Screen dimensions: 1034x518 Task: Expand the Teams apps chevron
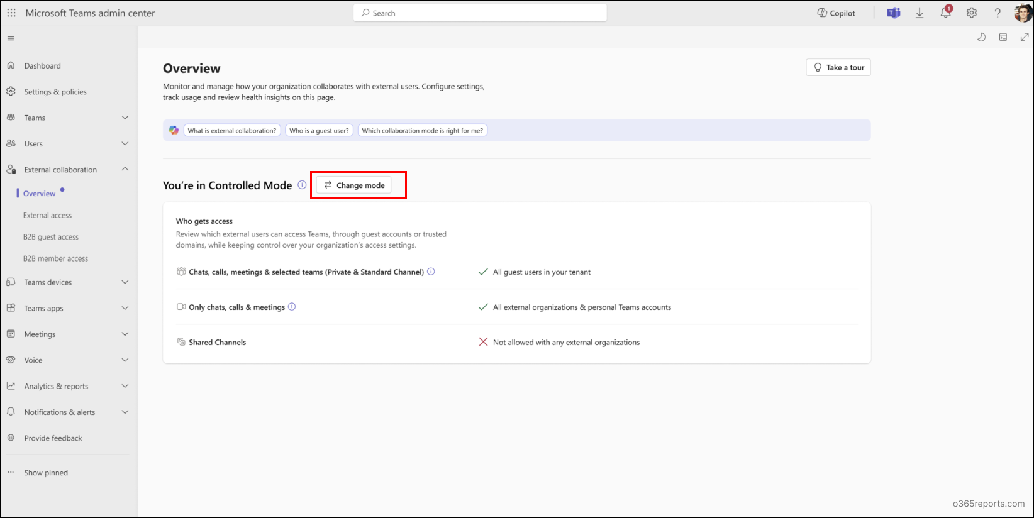tap(125, 309)
